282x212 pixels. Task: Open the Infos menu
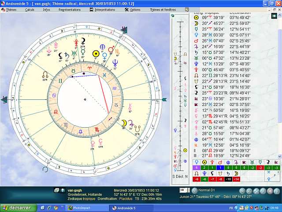pyautogui.click(x=46, y=10)
